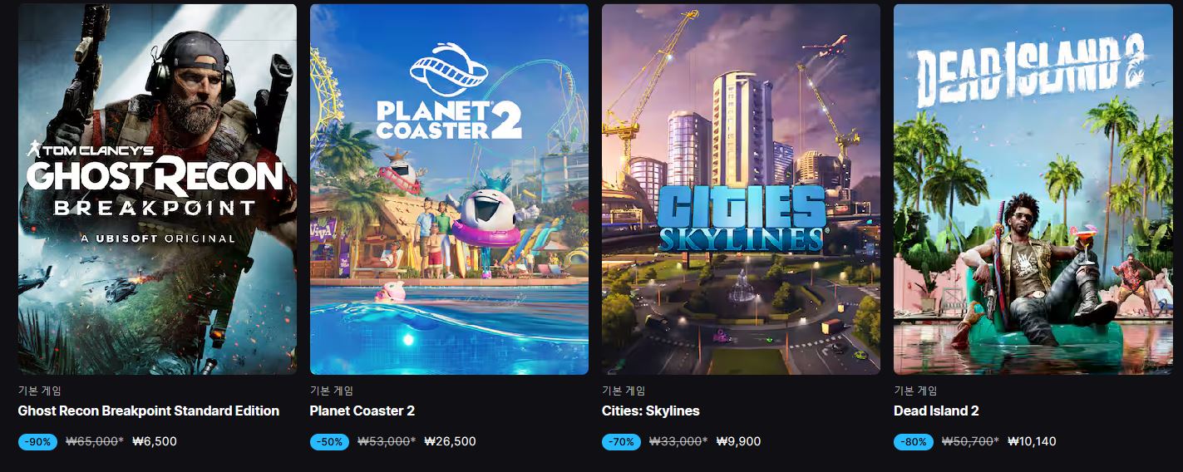Open the Cities: Skylines title link
This screenshot has height=472, width=1183.
click(651, 411)
